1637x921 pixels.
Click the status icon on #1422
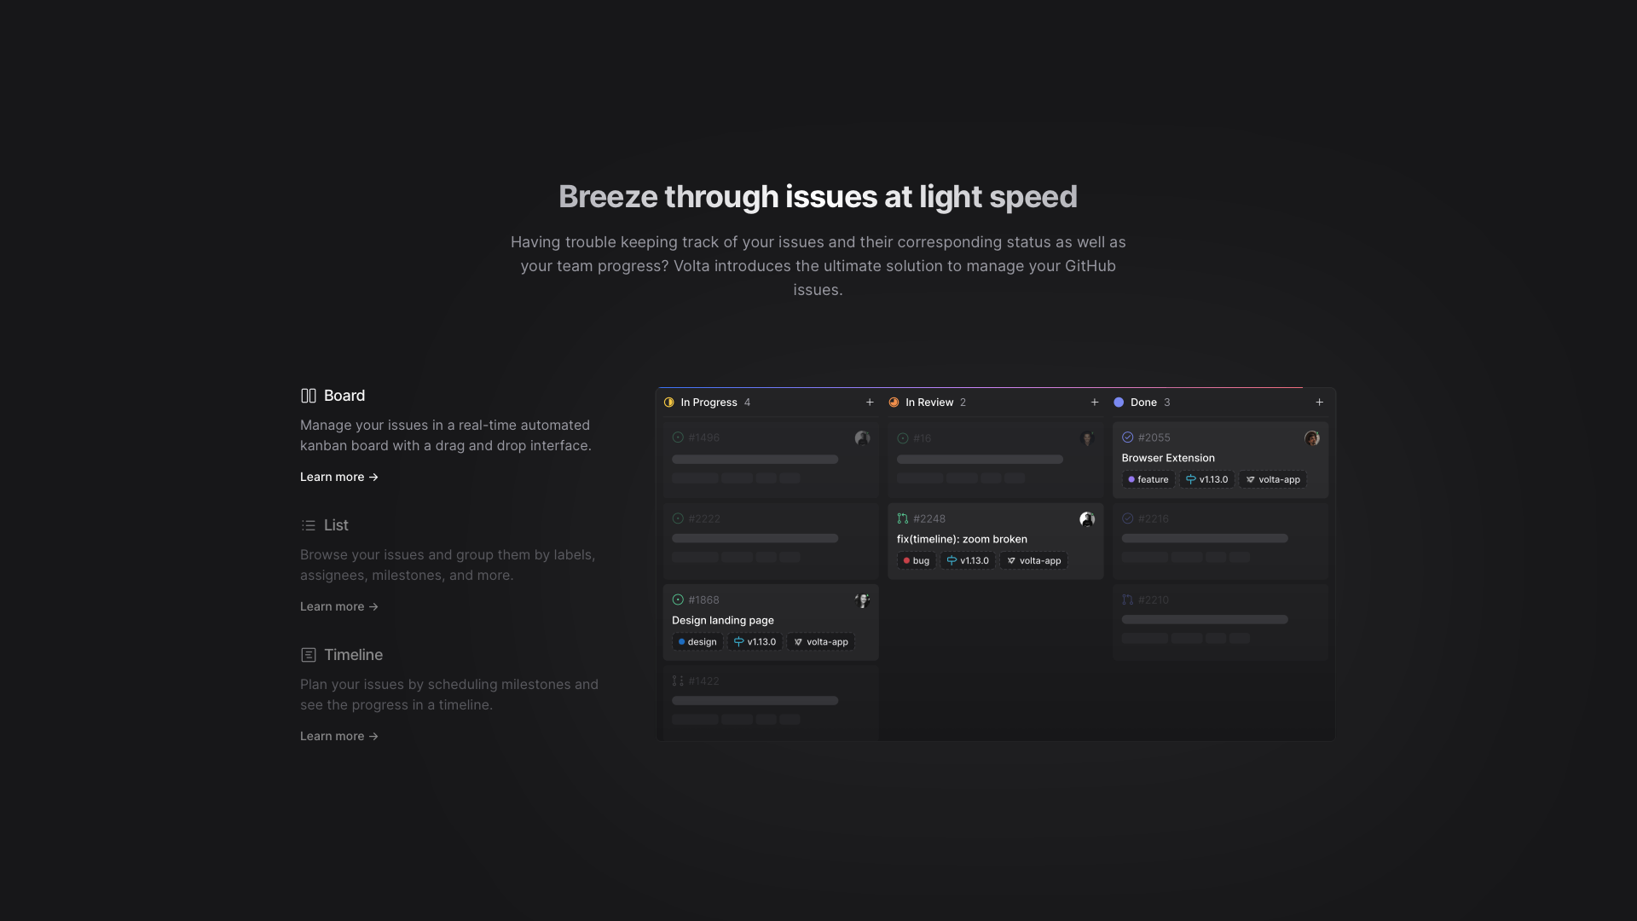[678, 681]
